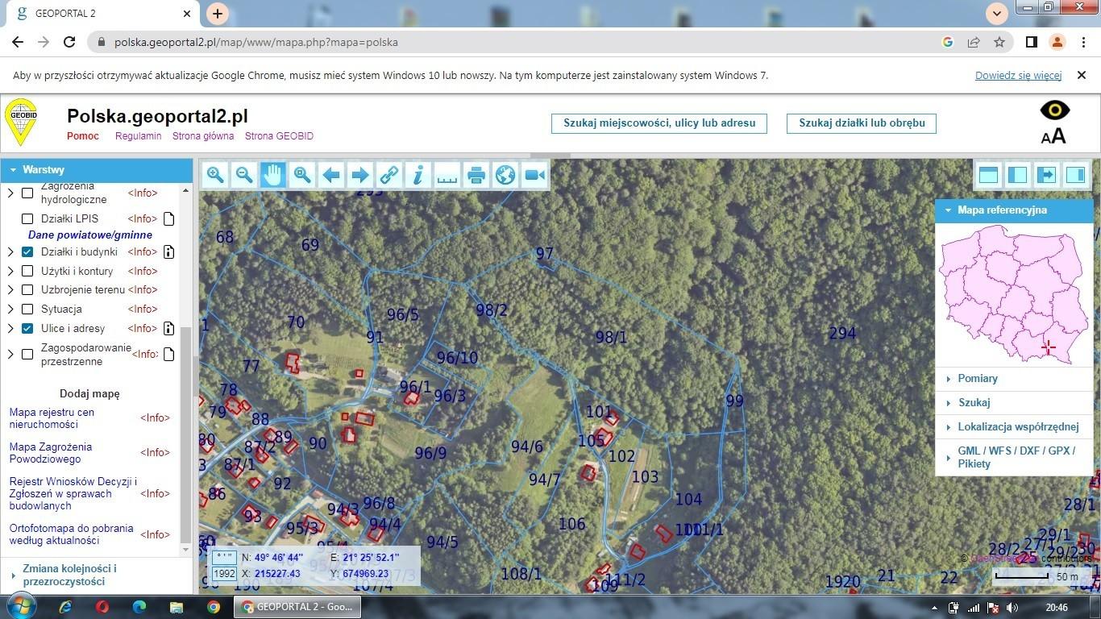Switch coordinate format to degrees-minutes-seconds

[224, 557]
